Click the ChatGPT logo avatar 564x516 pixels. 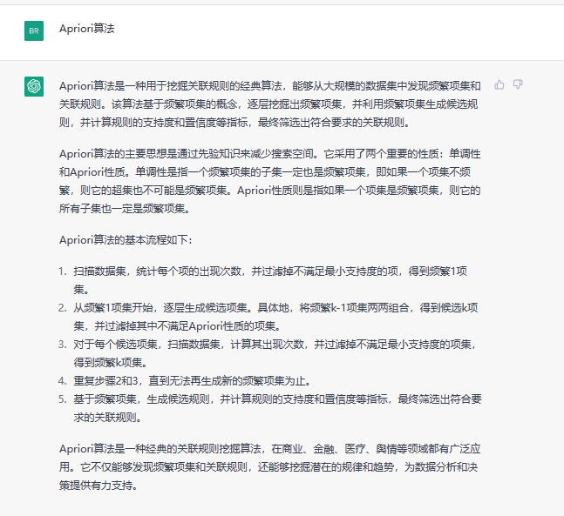34,86
